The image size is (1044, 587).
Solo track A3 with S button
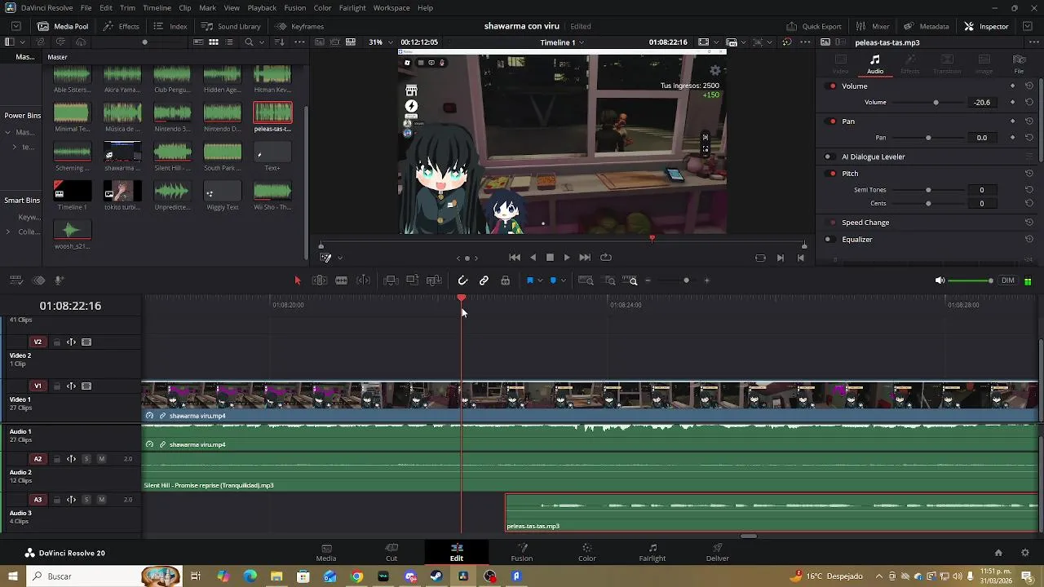pos(86,500)
